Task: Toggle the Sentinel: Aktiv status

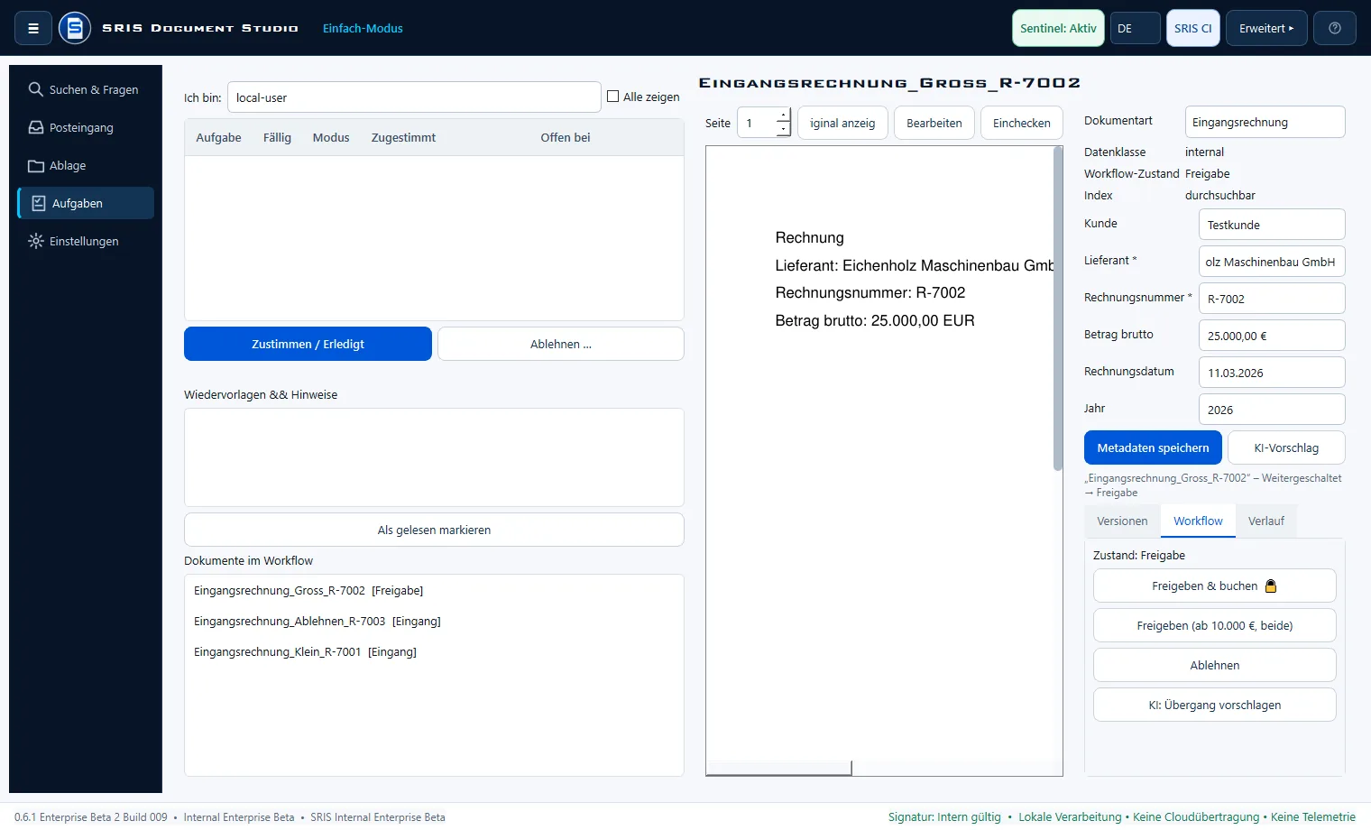Action: point(1058,28)
